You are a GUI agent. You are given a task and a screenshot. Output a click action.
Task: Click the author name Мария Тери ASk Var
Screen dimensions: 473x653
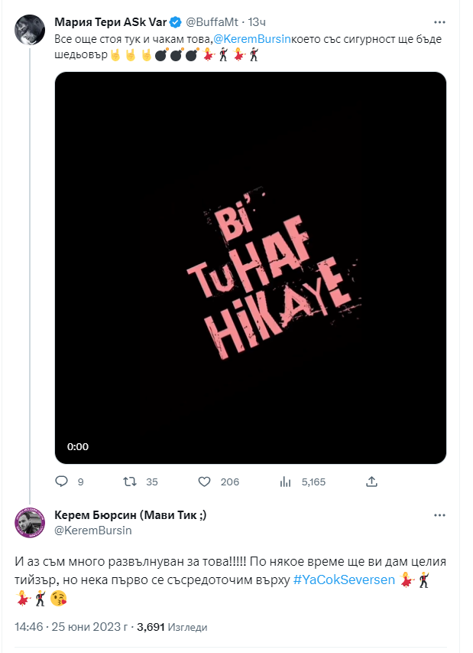click(110, 21)
